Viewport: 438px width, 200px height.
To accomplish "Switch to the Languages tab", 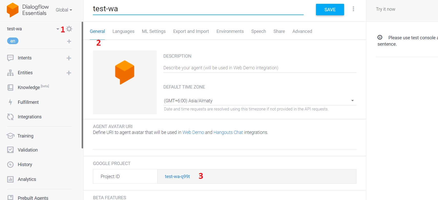I will click(123, 31).
